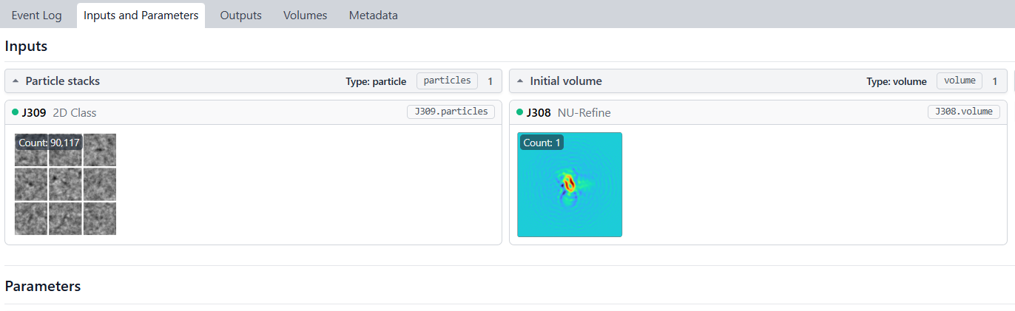
Task: Click the Count: 1 label
Action: [542, 143]
